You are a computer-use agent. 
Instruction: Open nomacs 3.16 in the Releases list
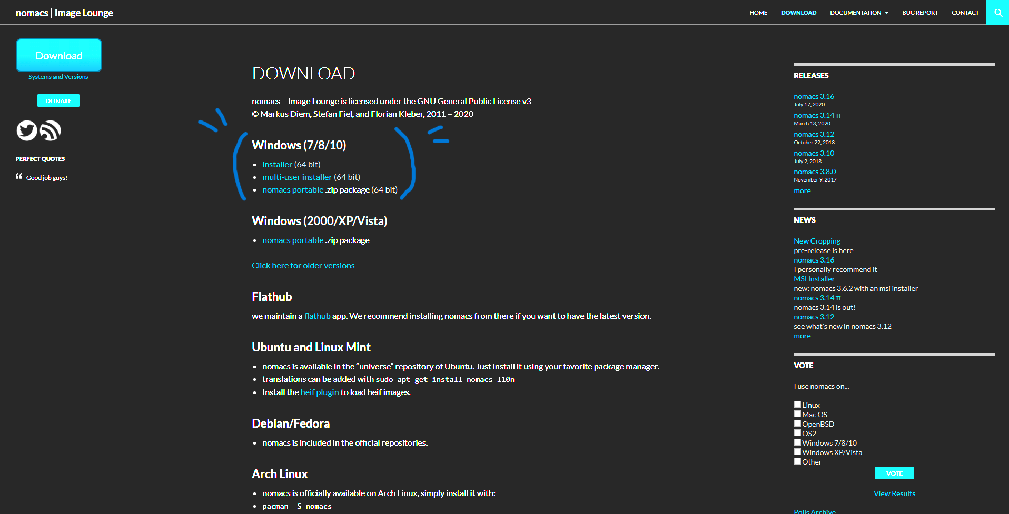click(814, 96)
